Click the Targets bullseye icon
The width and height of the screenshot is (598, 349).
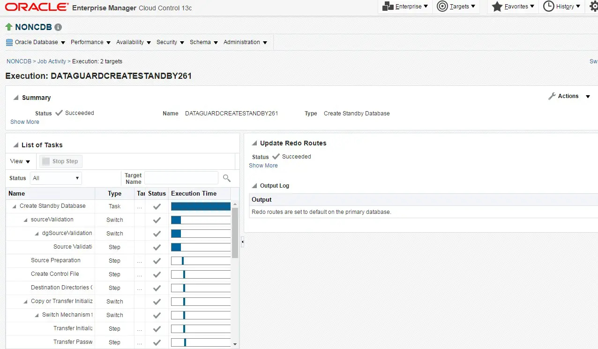(442, 6)
